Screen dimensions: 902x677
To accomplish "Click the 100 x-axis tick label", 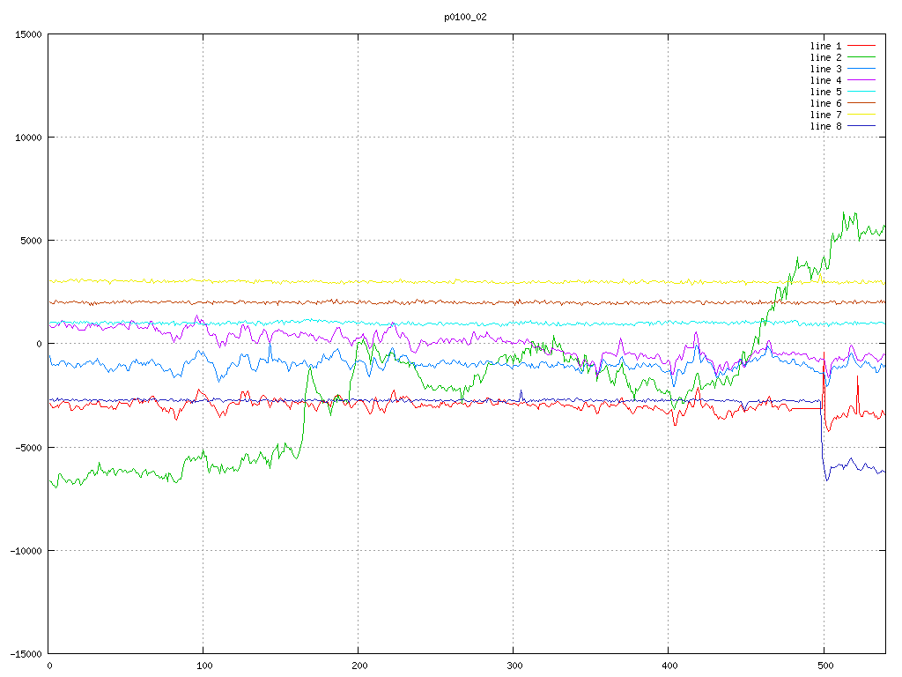I will coord(203,666).
